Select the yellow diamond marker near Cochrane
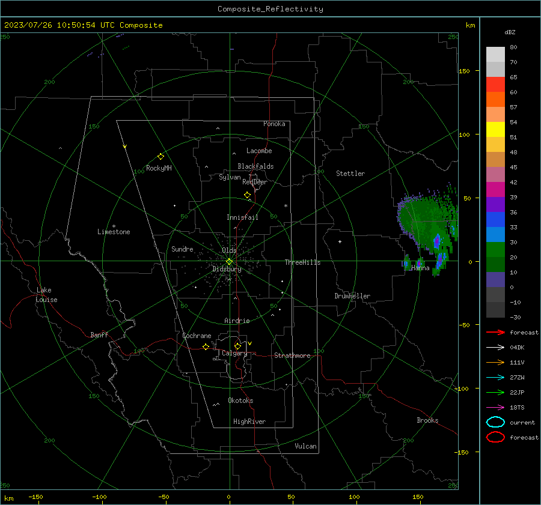The width and height of the screenshot is (541, 505). 206,347
